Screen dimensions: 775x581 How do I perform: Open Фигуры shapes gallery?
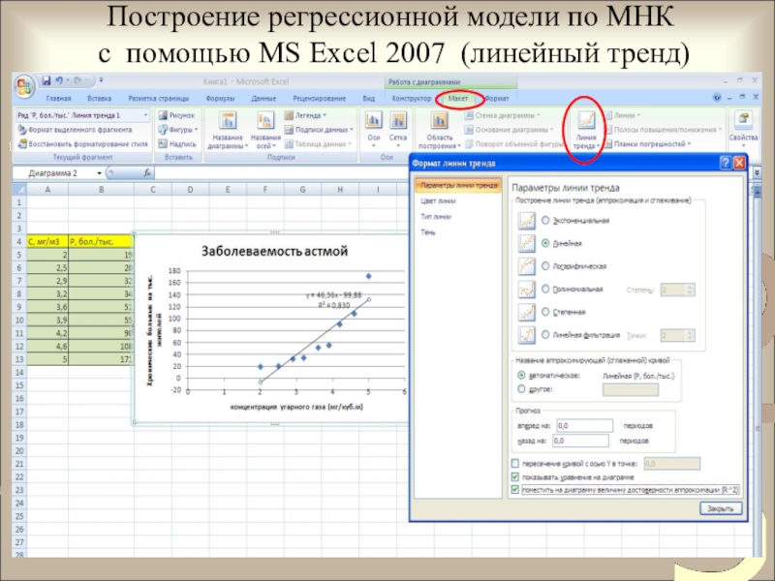(177, 130)
